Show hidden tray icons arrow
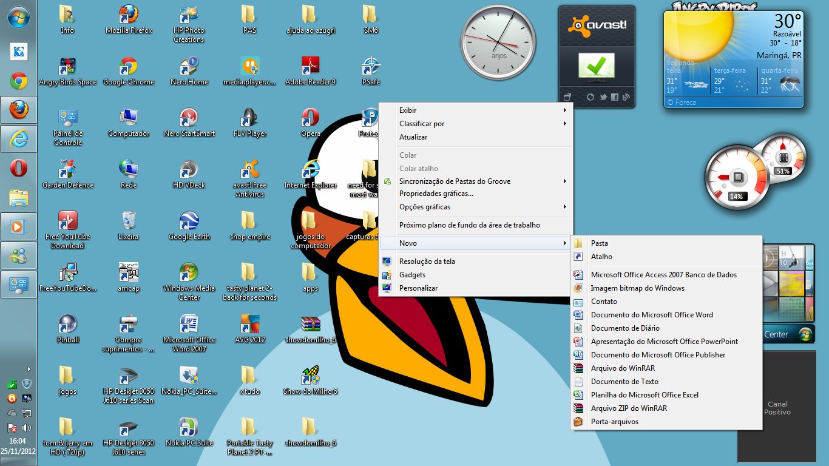Viewport: 829px width, 466px height. pos(29,368)
